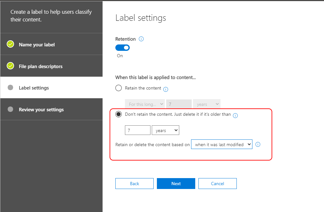Click the gray status circle beside 'Label settings'

tap(10, 87)
